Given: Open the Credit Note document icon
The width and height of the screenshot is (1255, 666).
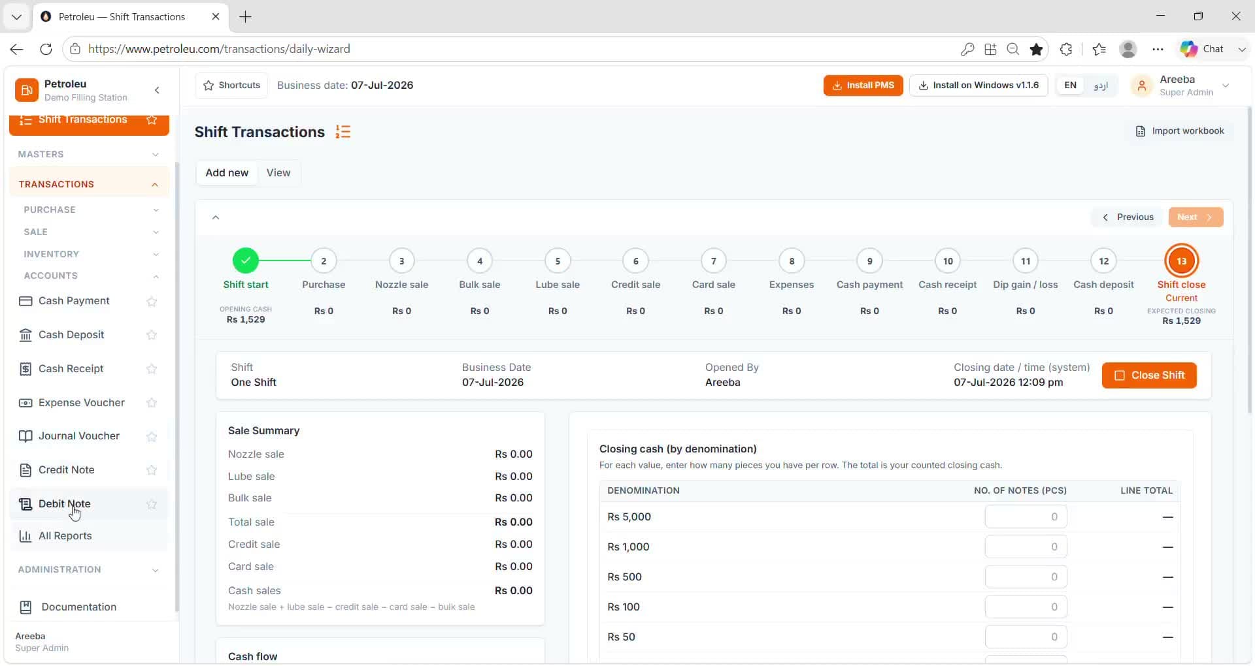Looking at the screenshot, I should (25, 470).
